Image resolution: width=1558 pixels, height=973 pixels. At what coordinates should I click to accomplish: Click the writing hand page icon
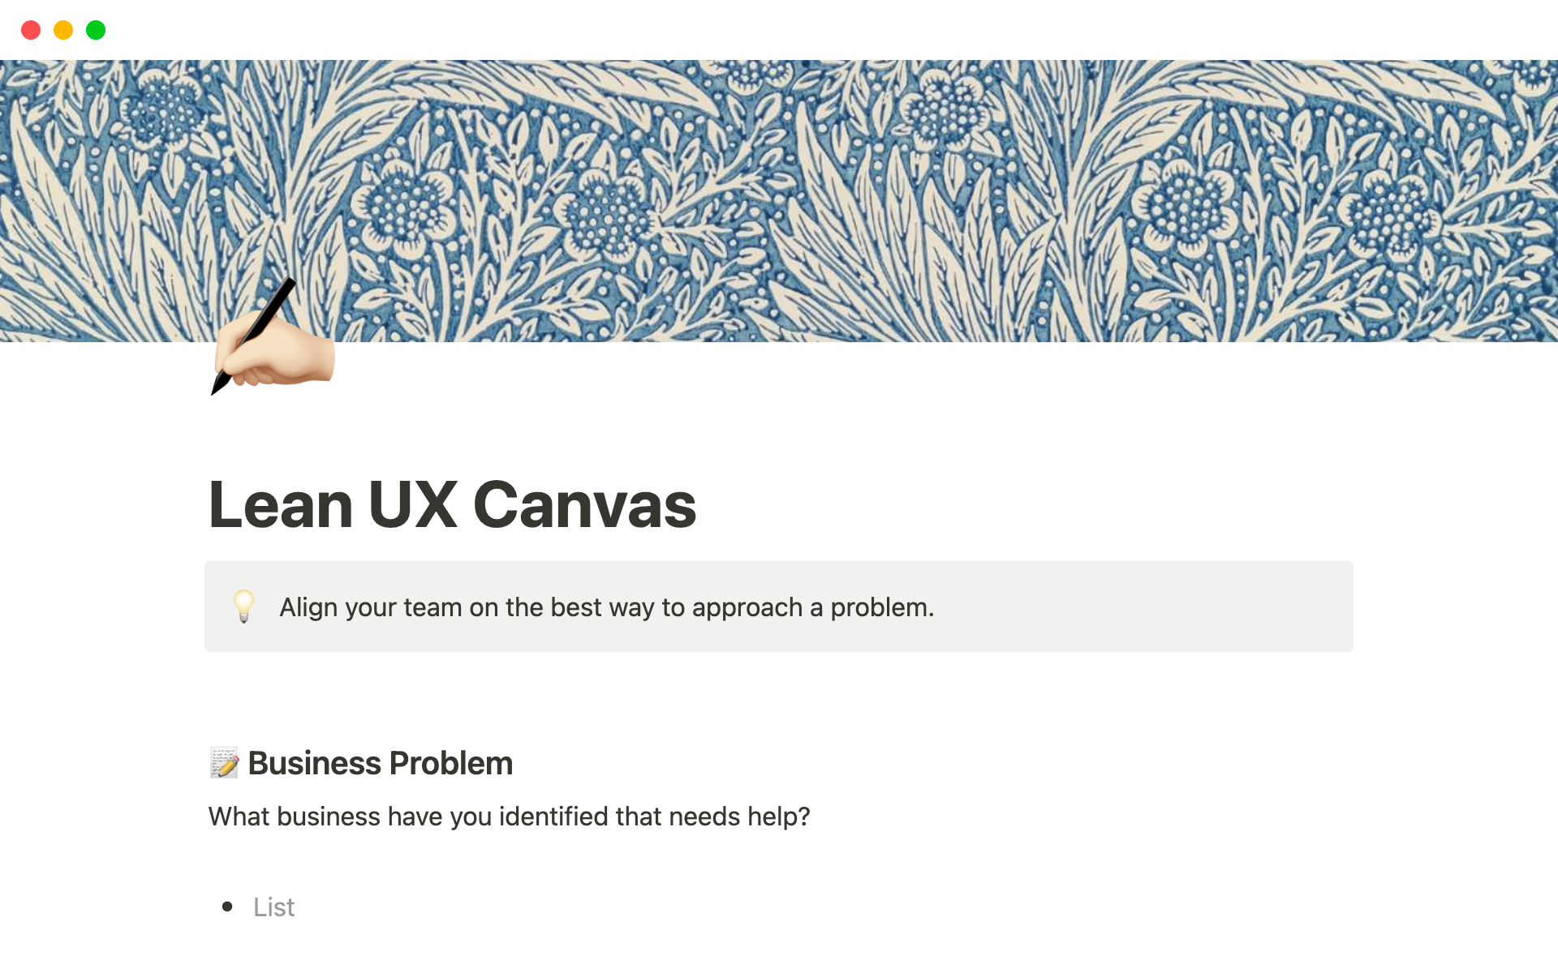[x=272, y=341]
